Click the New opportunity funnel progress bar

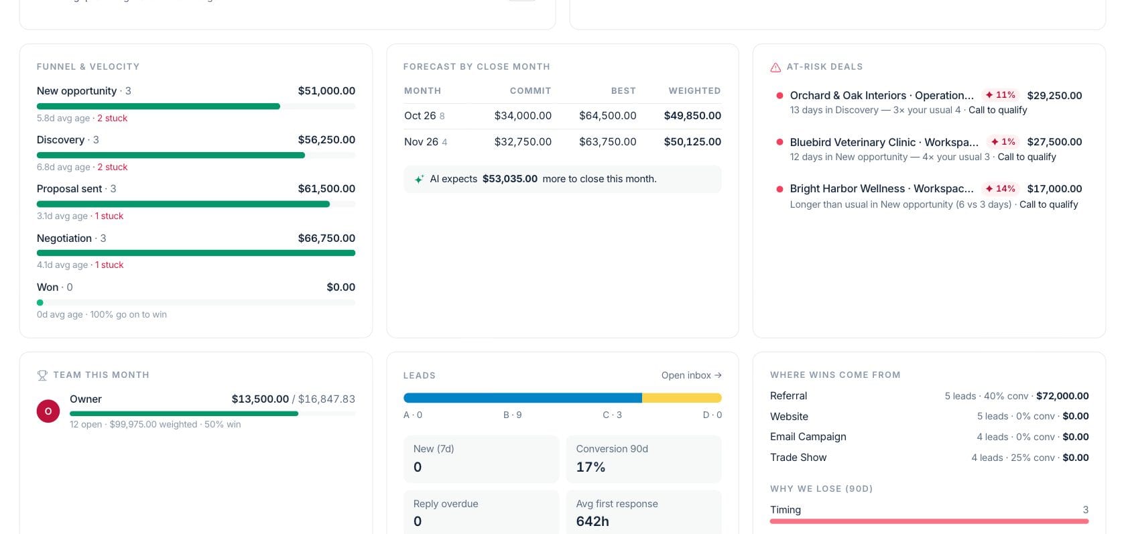(x=196, y=106)
